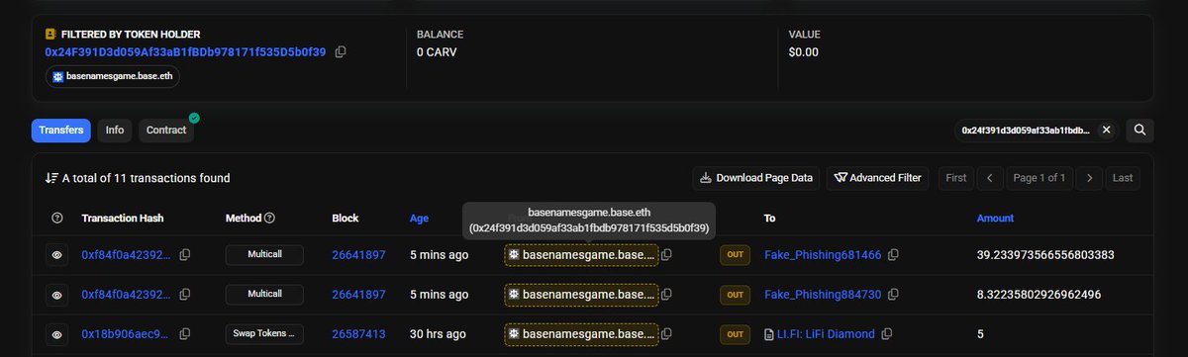Viewport: 1188px width, 357px height.
Task: Toggle Age column header format
Action: 419,218
